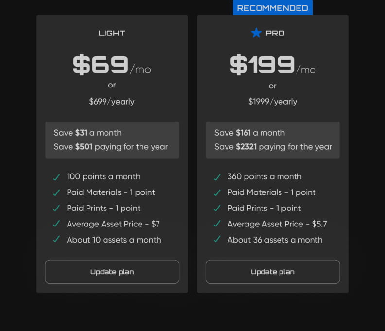385x331 pixels.
Task: Click the Light plan's Paid Prints checkmark
Action: 56,208
